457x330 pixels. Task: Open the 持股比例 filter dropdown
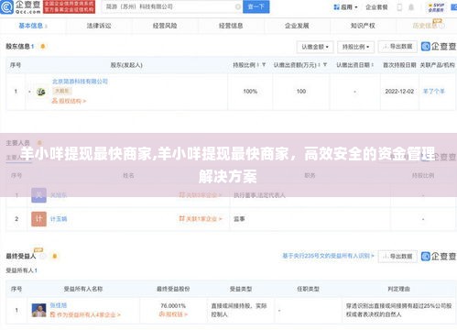coord(355,47)
